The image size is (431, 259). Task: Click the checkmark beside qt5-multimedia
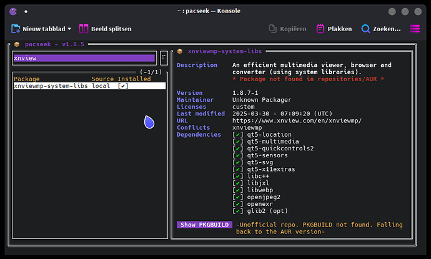(x=238, y=142)
